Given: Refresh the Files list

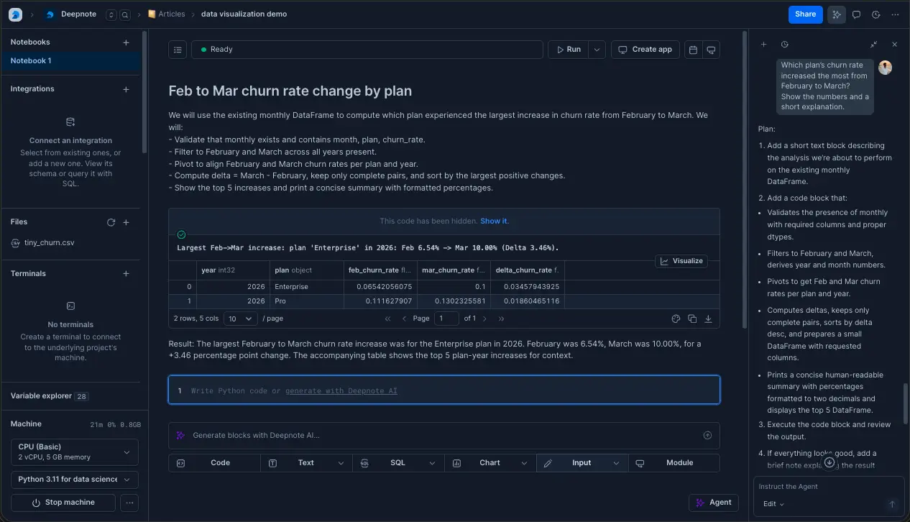Looking at the screenshot, I should 111,222.
